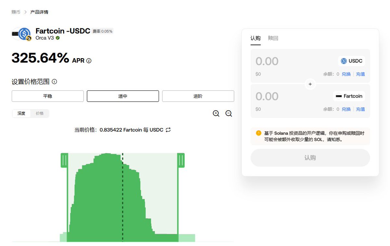This screenshot has width=390, height=246.
Task: Click the disabled 认购 submit button
Action: click(x=310, y=158)
